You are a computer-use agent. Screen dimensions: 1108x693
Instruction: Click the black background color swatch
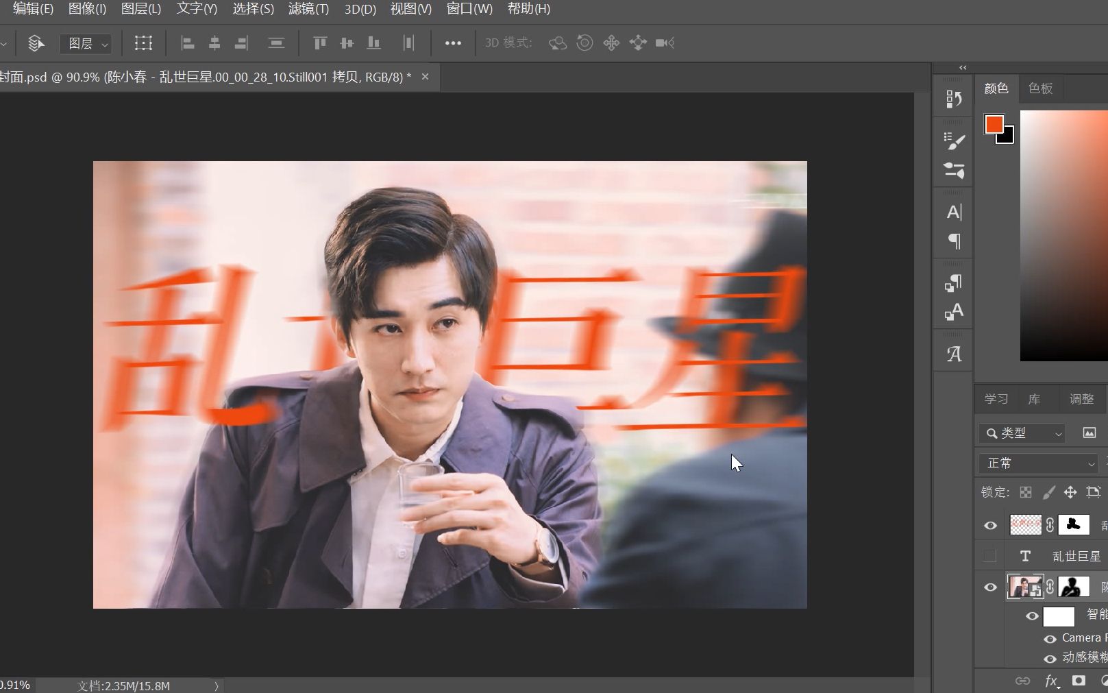click(x=1008, y=137)
